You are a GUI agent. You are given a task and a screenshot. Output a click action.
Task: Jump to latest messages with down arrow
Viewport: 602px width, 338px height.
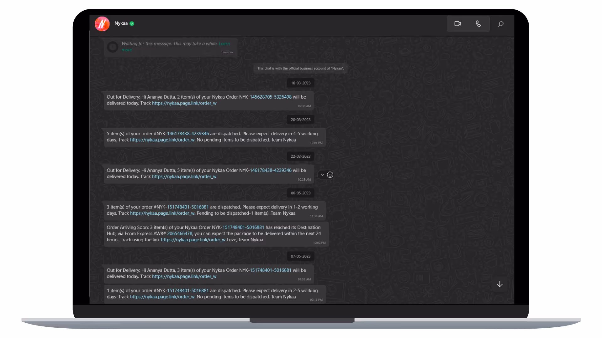(499, 284)
